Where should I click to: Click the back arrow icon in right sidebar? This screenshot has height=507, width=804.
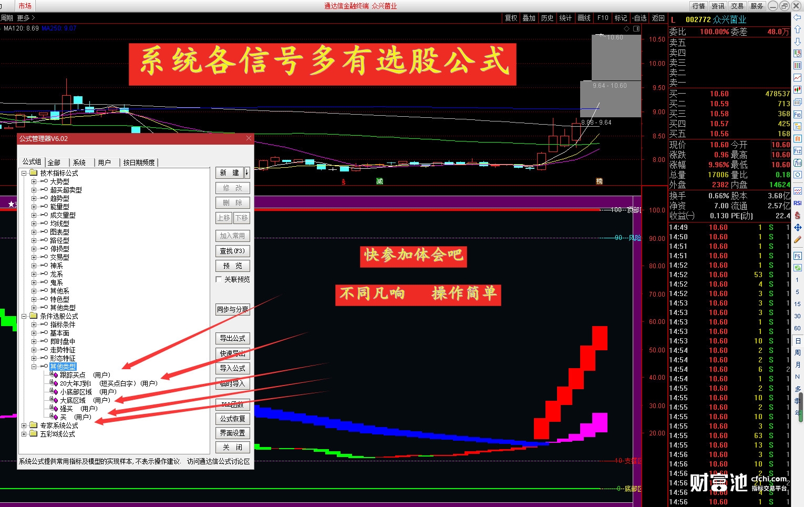(797, 17)
